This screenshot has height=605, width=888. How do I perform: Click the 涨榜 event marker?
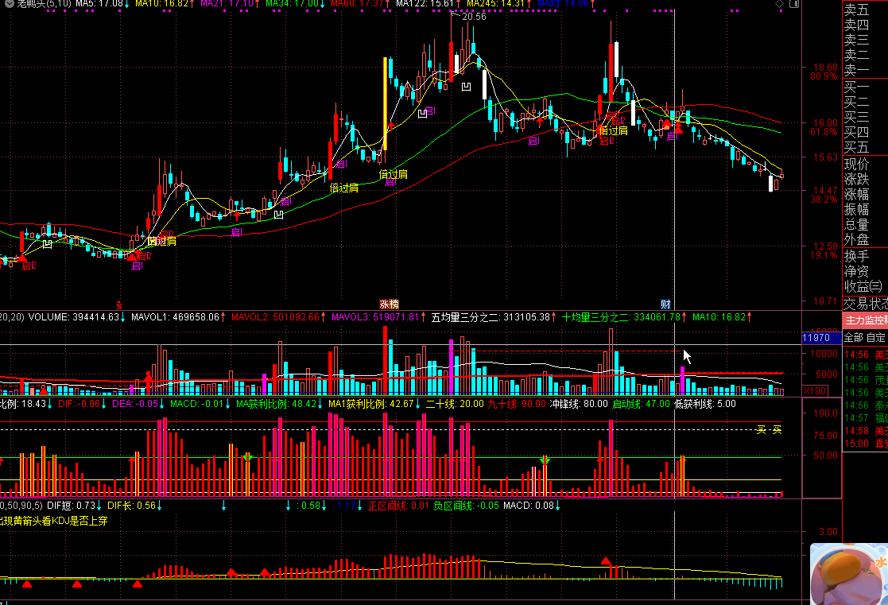pyautogui.click(x=389, y=304)
